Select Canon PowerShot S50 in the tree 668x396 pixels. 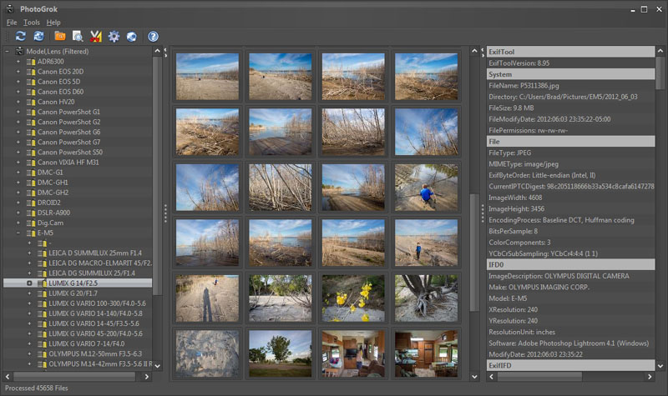[70, 153]
